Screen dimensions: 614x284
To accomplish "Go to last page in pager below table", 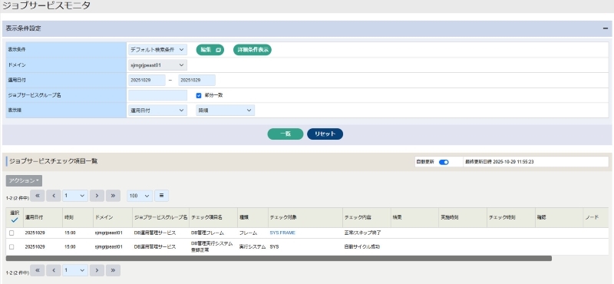I will point(113,270).
